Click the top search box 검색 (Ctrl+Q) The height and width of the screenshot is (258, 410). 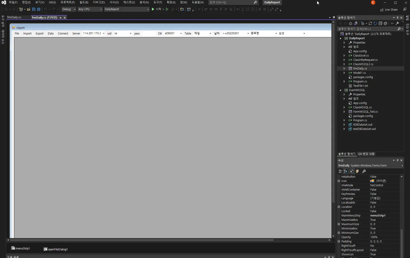[x=233, y=2]
